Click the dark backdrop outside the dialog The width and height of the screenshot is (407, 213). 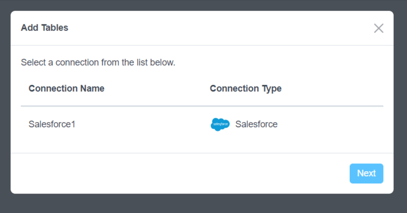(204, 203)
